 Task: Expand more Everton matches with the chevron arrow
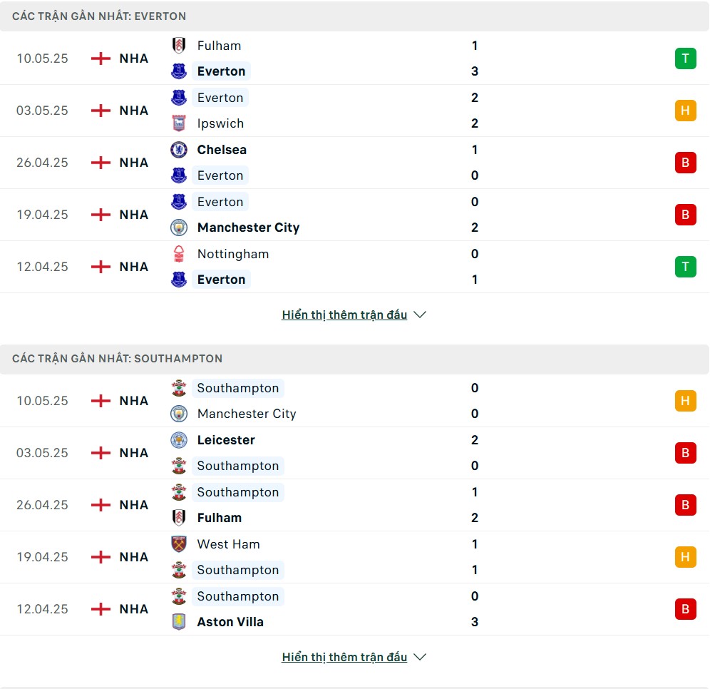click(420, 315)
